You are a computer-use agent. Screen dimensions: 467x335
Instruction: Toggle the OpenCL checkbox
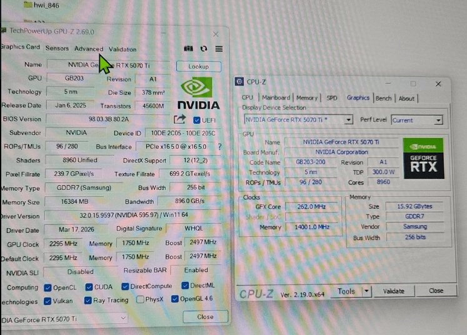tap(48, 287)
